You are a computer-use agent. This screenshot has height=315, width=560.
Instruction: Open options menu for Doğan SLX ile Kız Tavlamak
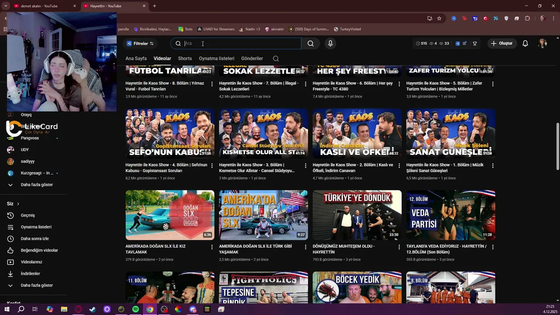212,247
